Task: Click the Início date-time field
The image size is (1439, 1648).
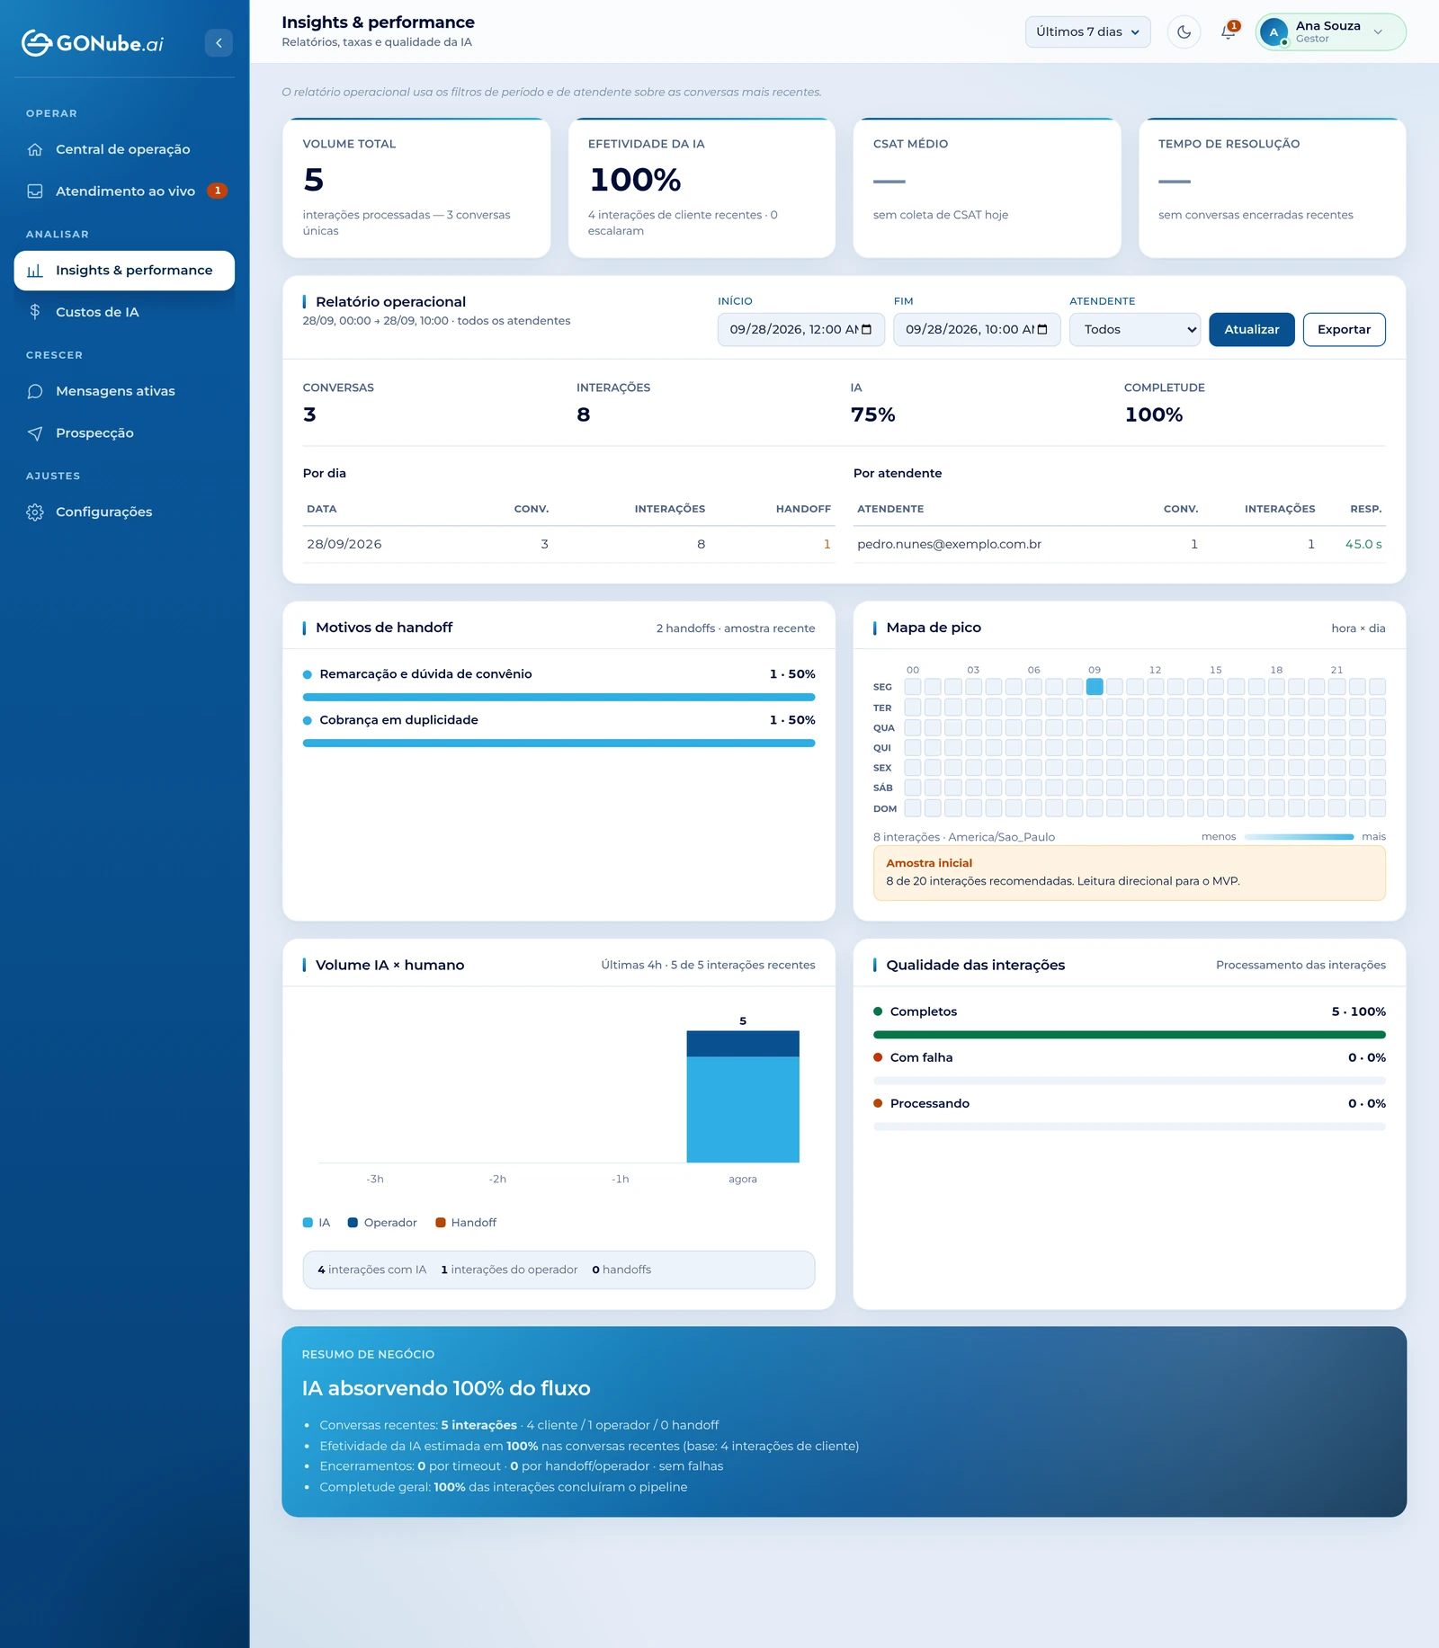Action: point(800,330)
